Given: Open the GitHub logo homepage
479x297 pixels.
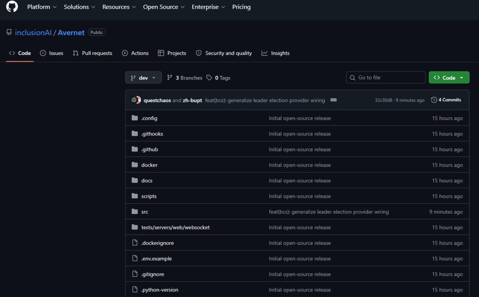Looking at the screenshot, I should coord(12,6).
